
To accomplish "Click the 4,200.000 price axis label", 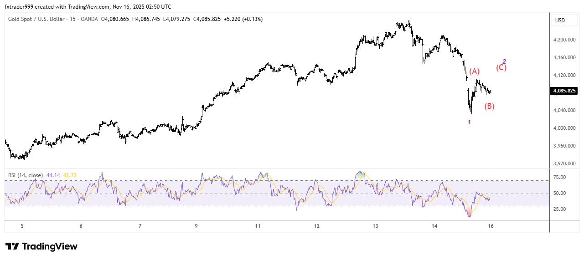I will (565, 40).
